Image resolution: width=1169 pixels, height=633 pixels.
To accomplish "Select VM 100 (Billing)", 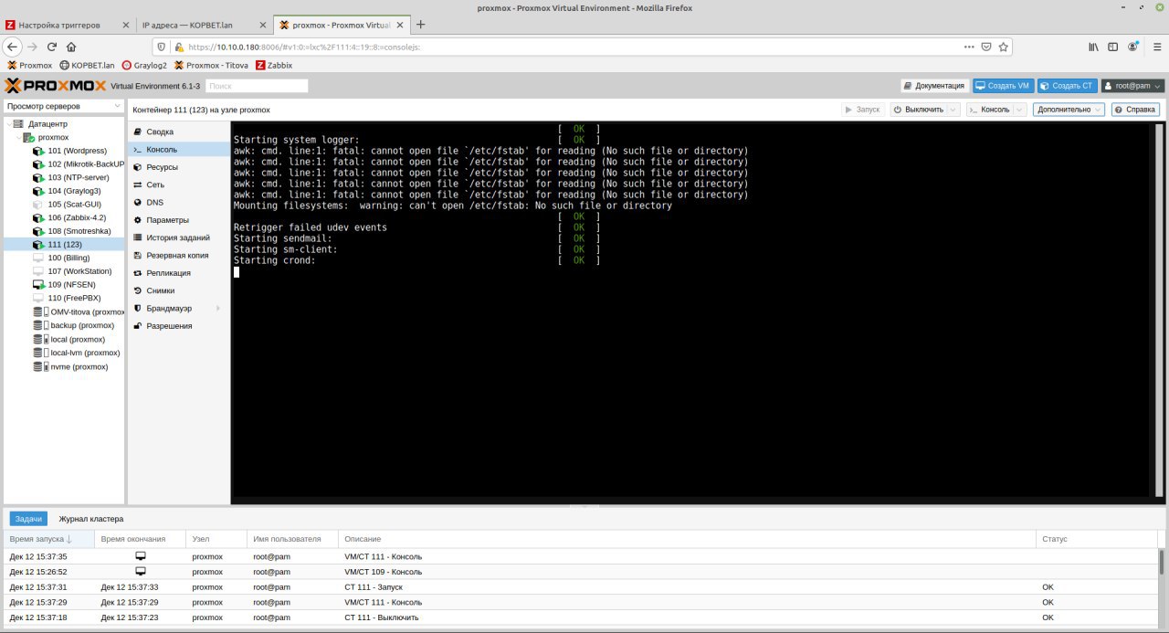I will click(68, 258).
